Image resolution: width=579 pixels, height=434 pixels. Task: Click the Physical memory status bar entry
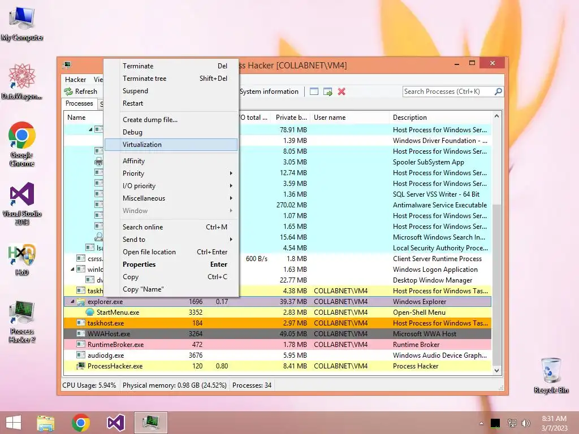click(174, 385)
